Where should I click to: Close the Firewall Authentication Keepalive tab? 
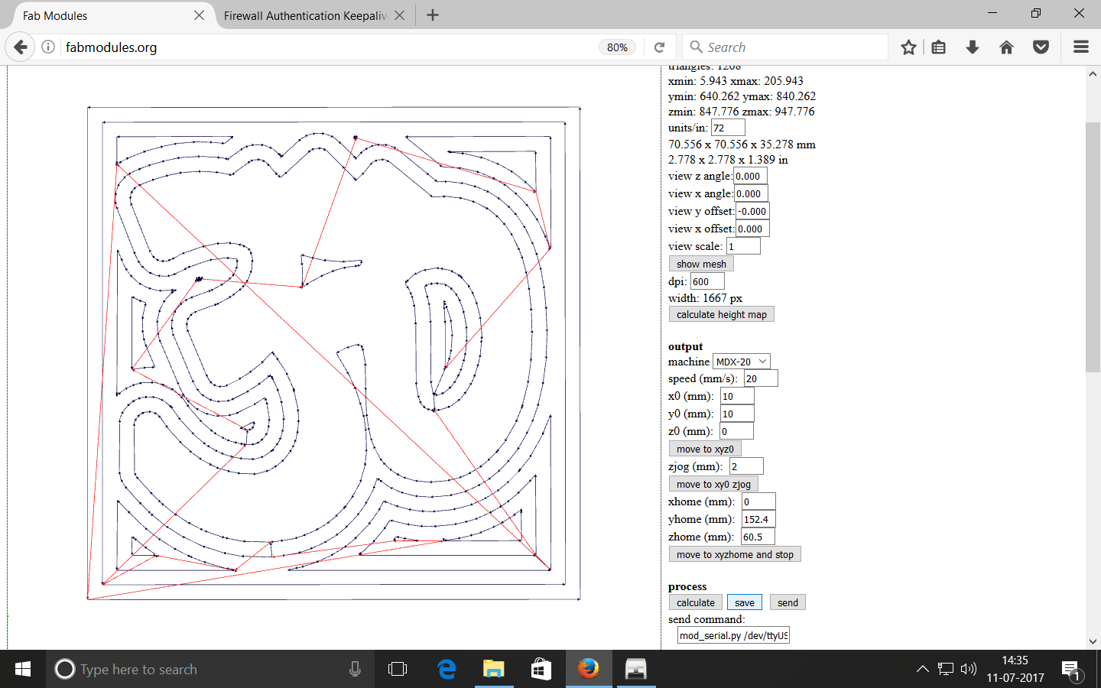(x=400, y=15)
